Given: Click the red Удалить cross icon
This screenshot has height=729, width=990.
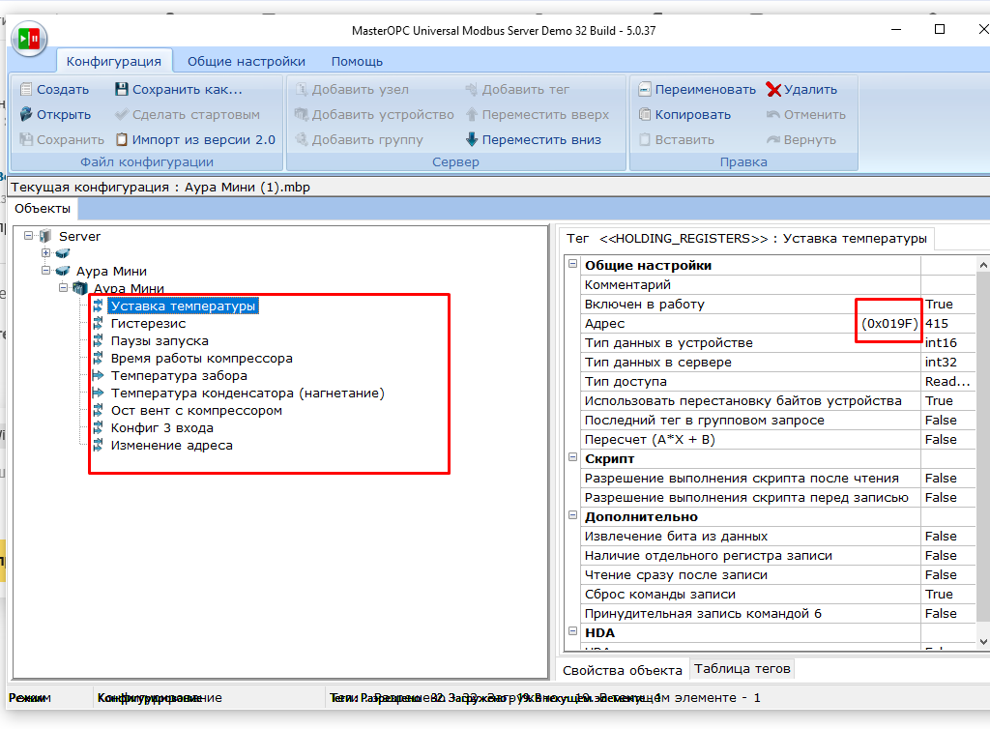Looking at the screenshot, I should coord(773,90).
